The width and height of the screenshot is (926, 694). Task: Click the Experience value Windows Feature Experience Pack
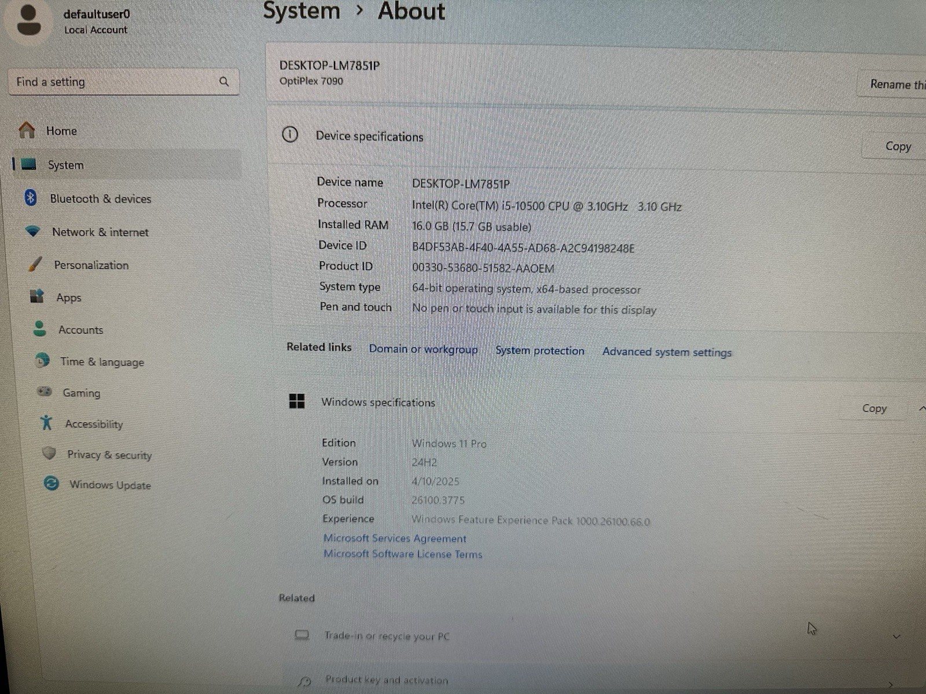(x=531, y=520)
